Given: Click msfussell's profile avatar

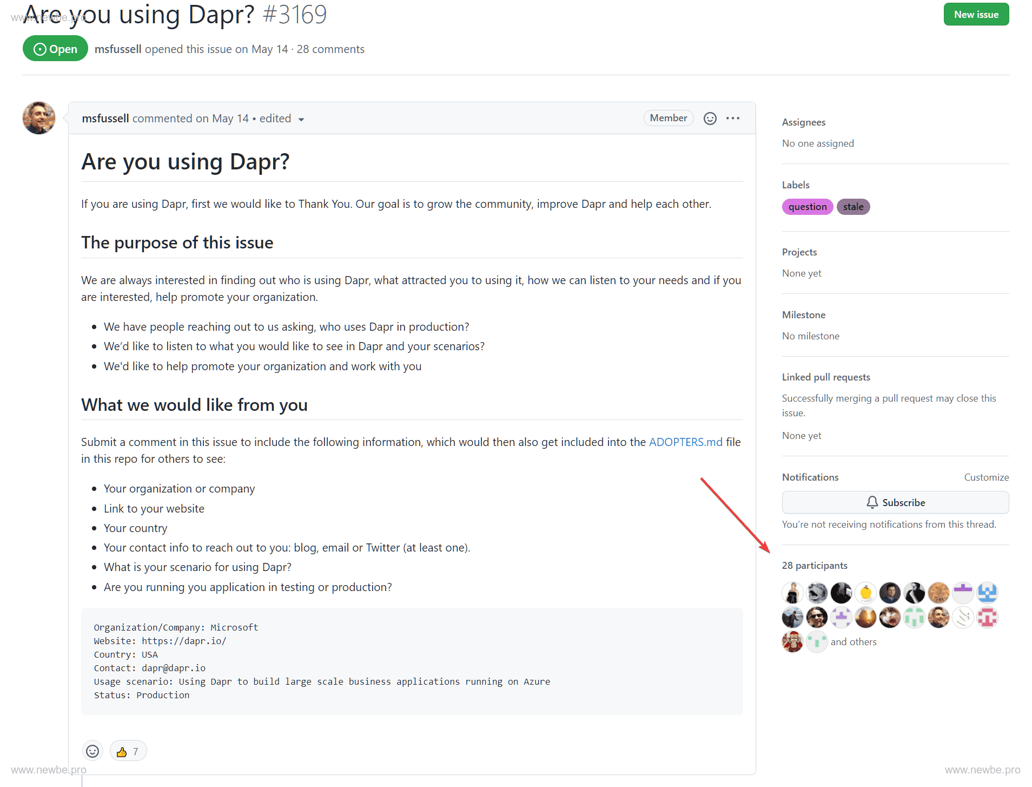Looking at the screenshot, I should pos(38,118).
